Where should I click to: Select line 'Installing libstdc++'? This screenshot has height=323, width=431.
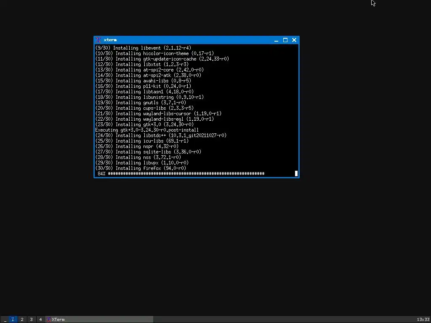point(161,135)
